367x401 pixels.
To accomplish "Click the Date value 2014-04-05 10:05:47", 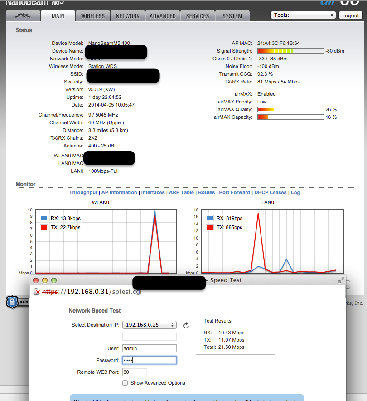I will (x=111, y=105).
